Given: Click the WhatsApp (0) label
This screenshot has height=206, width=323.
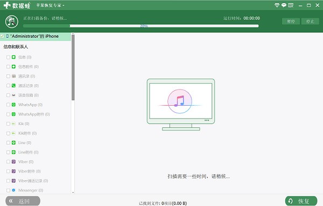Looking at the screenshot, I should pos(31,105).
